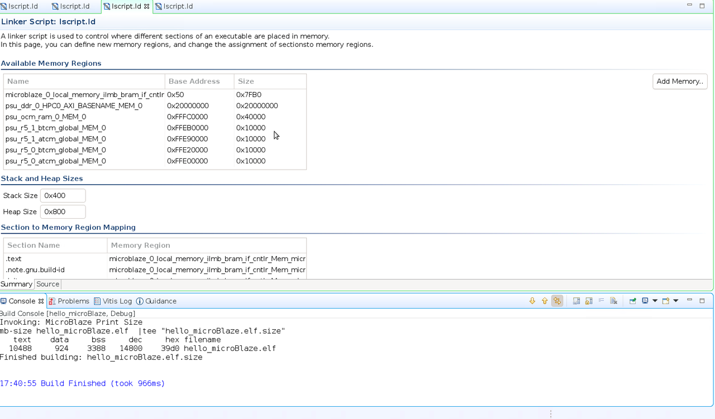Viewport: 715px width, 419px height.
Task: Click memory region cell for .note.gnu.build-id
Action: coord(207,270)
